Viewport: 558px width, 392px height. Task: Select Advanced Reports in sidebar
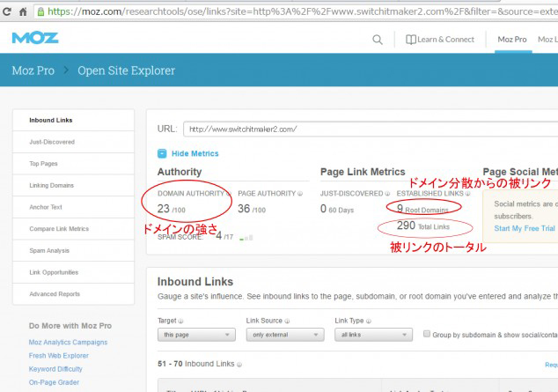point(73,294)
